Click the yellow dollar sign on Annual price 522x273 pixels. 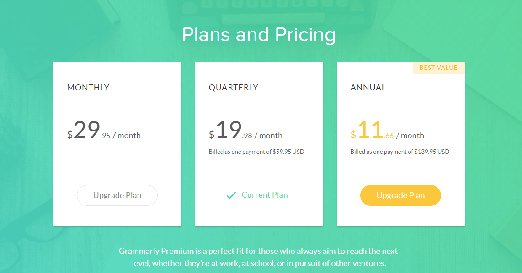coord(353,135)
